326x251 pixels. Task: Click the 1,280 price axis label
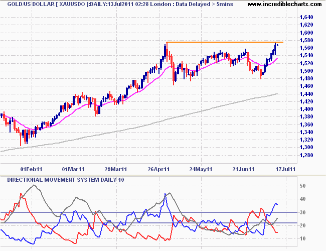pyautogui.click(x=306, y=155)
